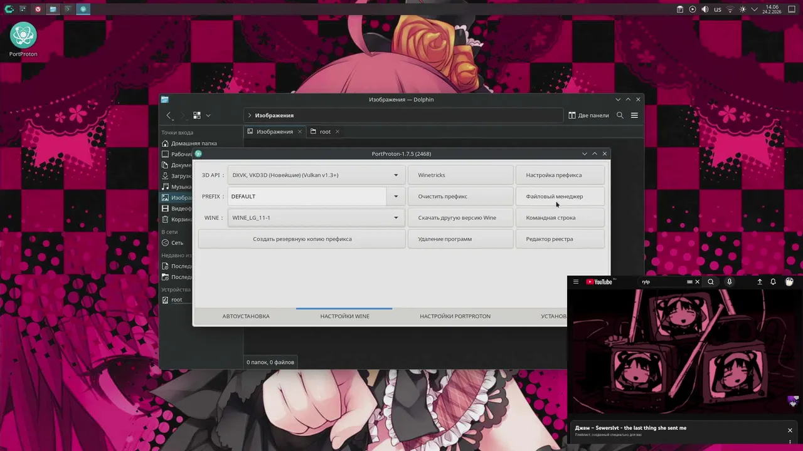Click the show desktop tray icon
This screenshot has height=451, width=803.
tap(792, 9)
